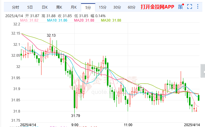Select the active 5分 tab
The height and width of the screenshot is (127, 205).
coord(88,7)
